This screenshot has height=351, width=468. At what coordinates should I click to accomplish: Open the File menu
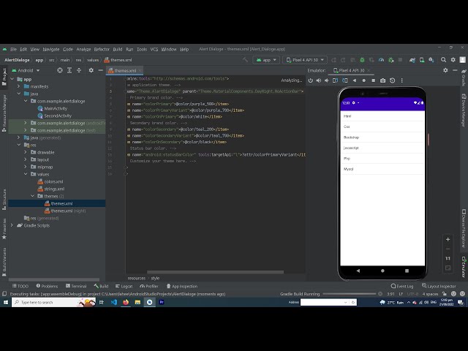(x=13, y=49)
